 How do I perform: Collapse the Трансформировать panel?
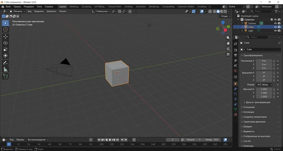(x=253, y=55)
